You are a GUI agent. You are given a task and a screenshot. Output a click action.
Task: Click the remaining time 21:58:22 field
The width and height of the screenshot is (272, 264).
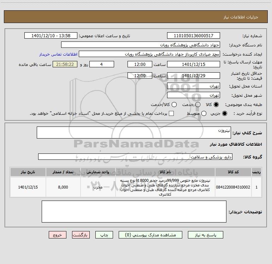coord(65,64)
